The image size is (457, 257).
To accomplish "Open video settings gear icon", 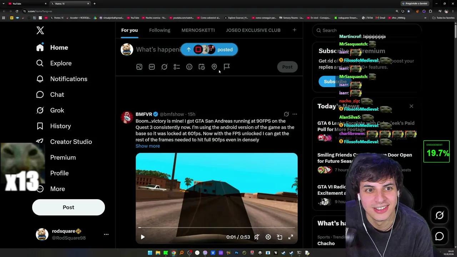I will tap(268, 237).
